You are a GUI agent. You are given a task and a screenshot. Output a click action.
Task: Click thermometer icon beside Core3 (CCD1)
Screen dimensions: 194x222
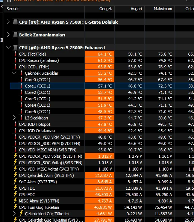tap(21, 98)
